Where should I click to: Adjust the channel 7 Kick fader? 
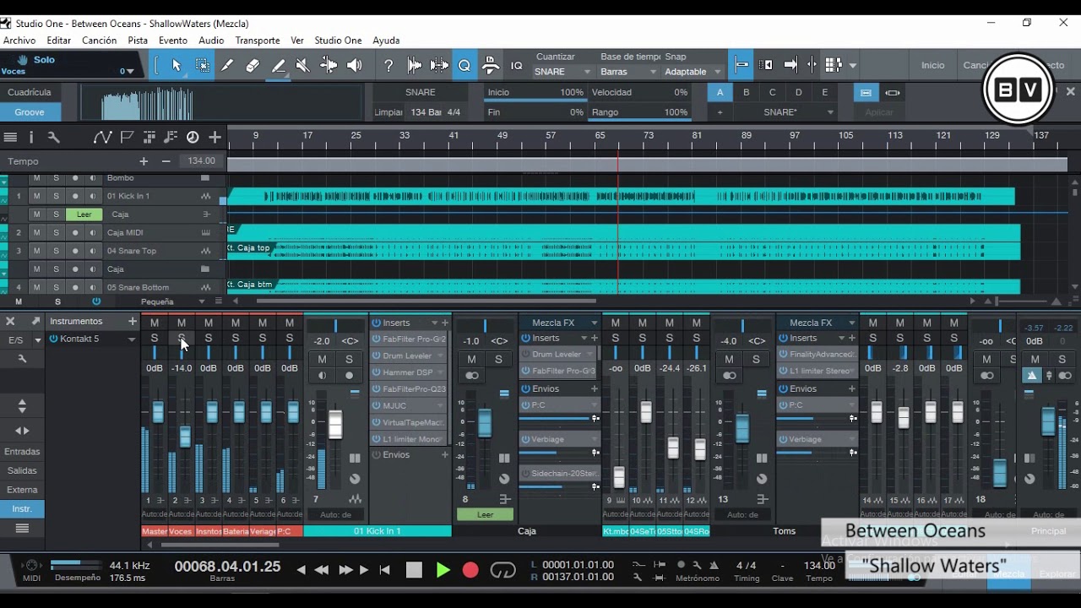click(335, 425)
